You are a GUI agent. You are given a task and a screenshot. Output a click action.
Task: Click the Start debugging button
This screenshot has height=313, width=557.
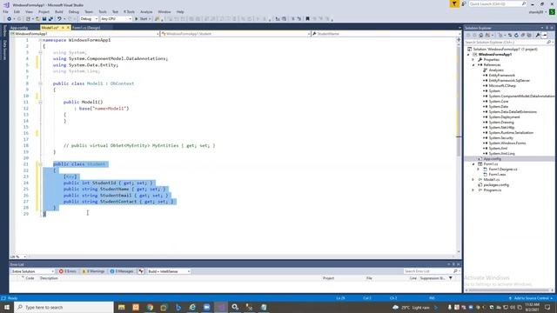[x=143, y=19]
